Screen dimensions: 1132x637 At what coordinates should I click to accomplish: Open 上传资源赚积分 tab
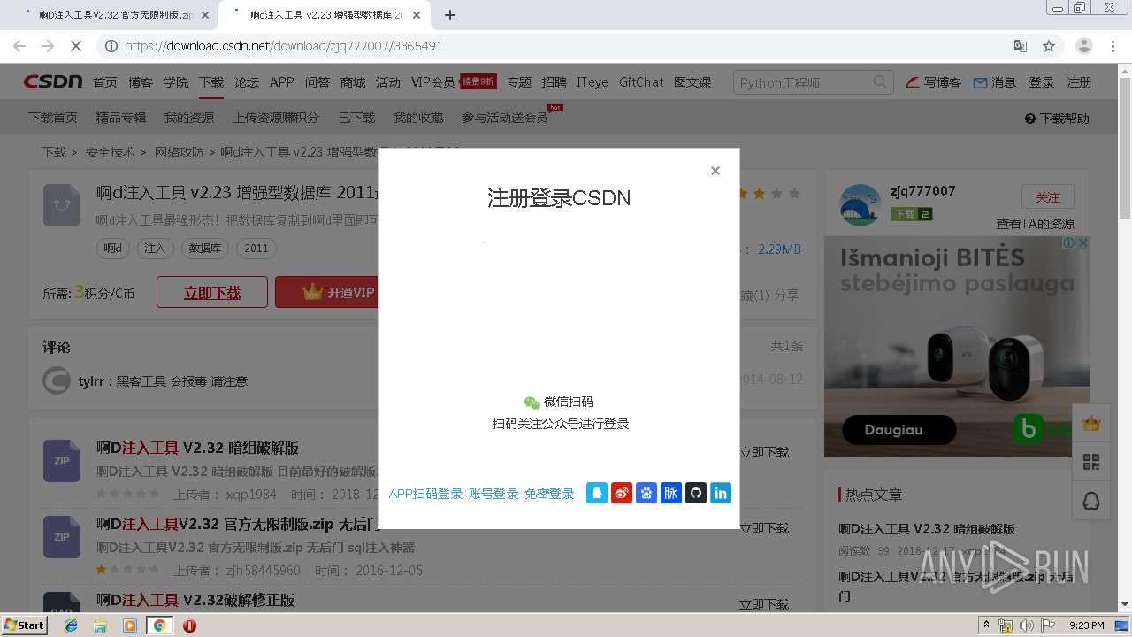pyautogui.click(x=276, y=118)
